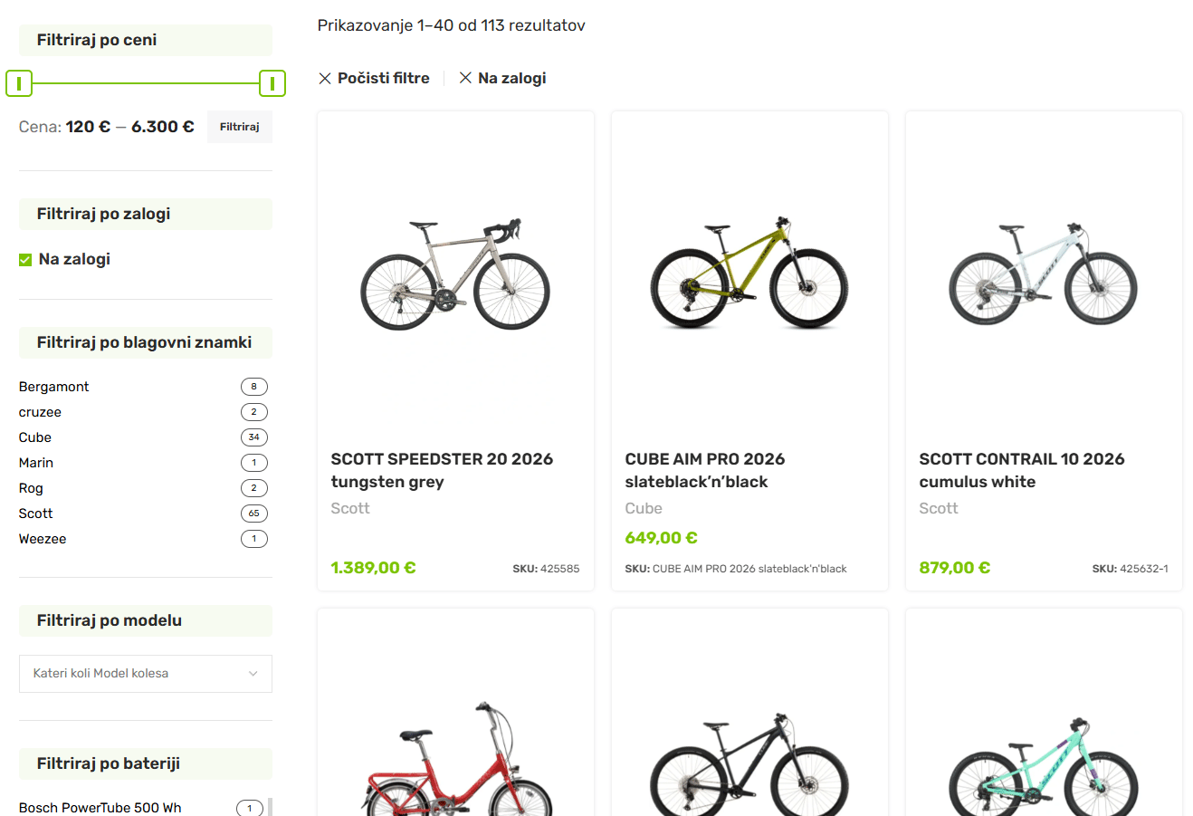The width and height of the screenshot is (1193, 816).
Task: Uncheck the Na zalogi checkbox
Action: tap(25, 260)
